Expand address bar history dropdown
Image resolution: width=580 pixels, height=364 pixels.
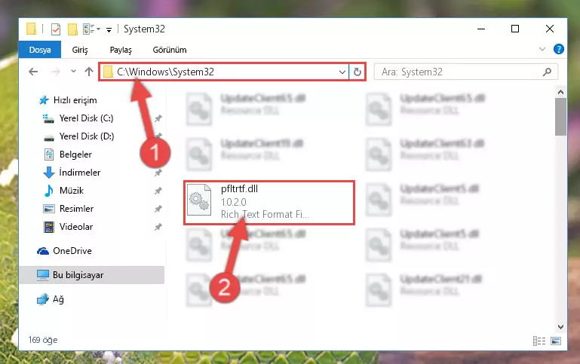tap(342, 72)
